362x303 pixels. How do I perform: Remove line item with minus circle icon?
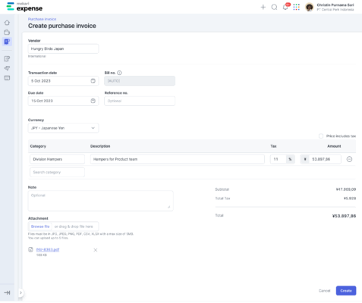point(349,159)
